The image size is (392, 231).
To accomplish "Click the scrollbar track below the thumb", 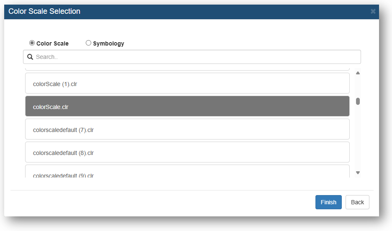I will tap(358, 137).
